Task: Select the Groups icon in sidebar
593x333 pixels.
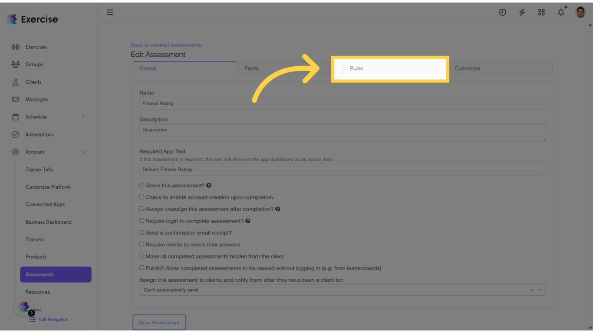Action: click(x=15, y=64)
